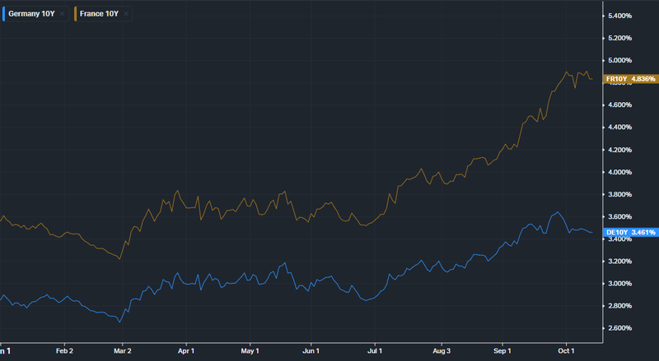Click the Oct 1 date label
The width and height of the screenshot is (659, 361).
[566, 351]
